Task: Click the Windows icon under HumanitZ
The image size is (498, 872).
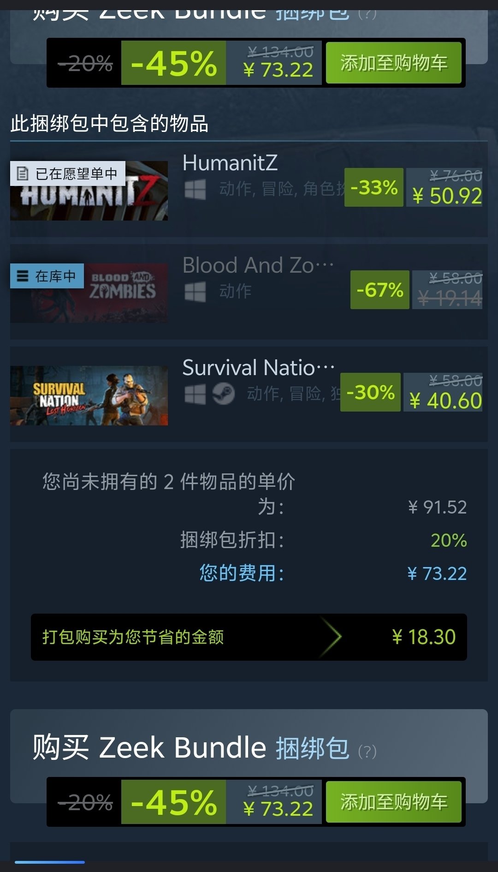Action: [x=195, y=189]
